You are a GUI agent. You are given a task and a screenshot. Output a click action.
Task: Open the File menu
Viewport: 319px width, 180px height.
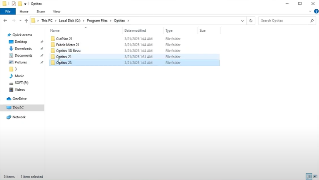pos(8,11)
